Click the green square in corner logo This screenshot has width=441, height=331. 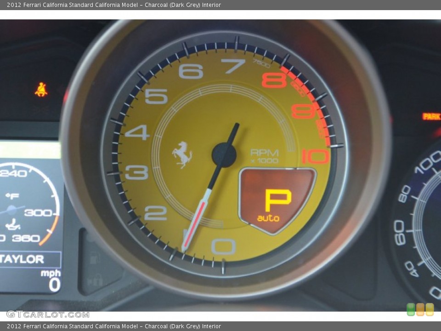pyautogui.click(x=411, y=309)
